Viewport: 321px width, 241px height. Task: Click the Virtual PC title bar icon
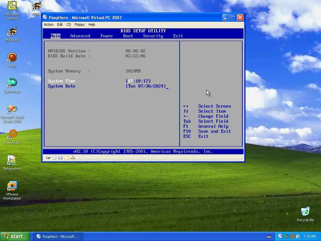point(45,18)
